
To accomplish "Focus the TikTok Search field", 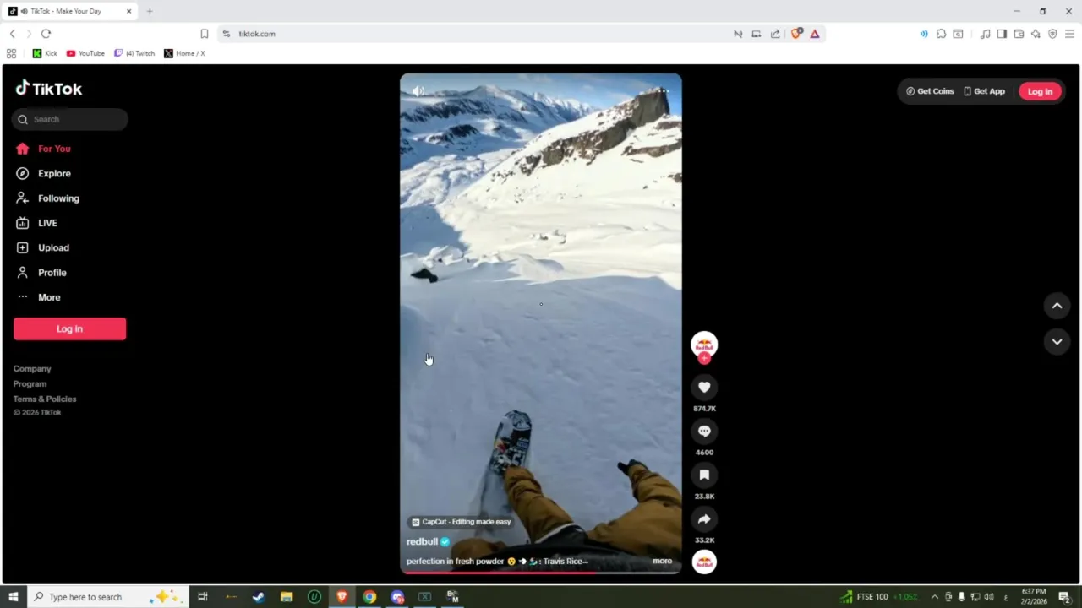I will coord(70,119).
